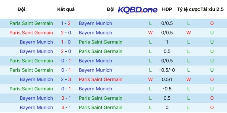Viewport: 227px width, 113px height.
Task: Click red Paris Saint Germain in right column
Action: pyautogui.click(x=100, y=79)
